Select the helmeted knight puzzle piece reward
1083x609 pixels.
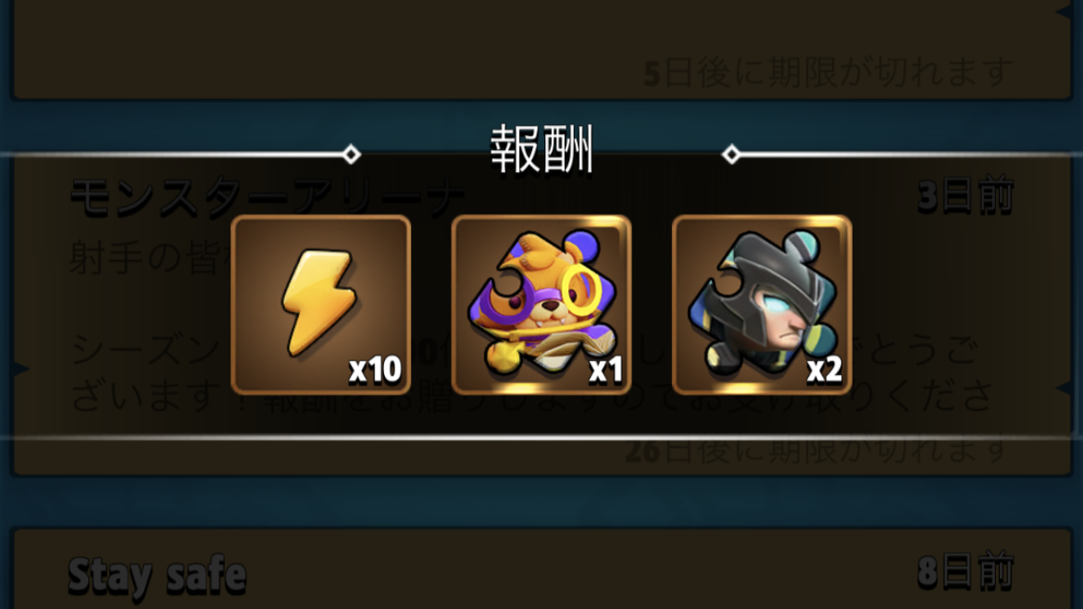tap(762, 304)
